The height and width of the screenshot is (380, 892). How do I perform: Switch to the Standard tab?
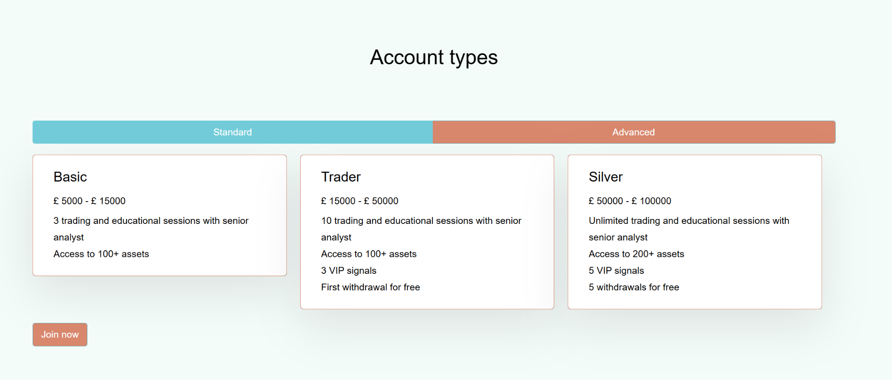point(232,132)
